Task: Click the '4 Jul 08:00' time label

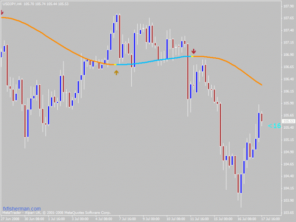Action: tap(104, 219)
